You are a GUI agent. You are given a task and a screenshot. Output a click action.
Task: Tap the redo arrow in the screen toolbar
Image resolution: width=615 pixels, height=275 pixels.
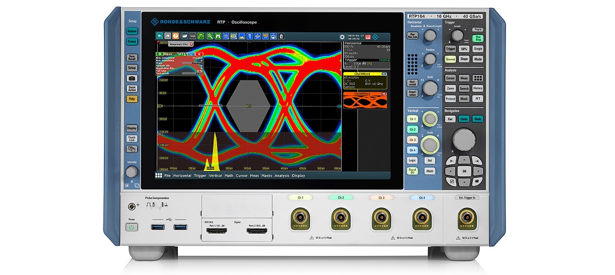coord(168,36)
